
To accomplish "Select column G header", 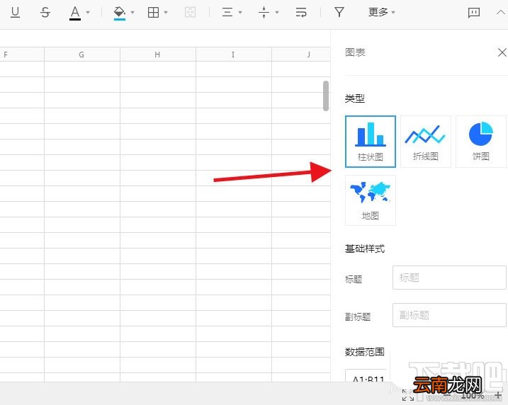I will click(x=82, y=55).
